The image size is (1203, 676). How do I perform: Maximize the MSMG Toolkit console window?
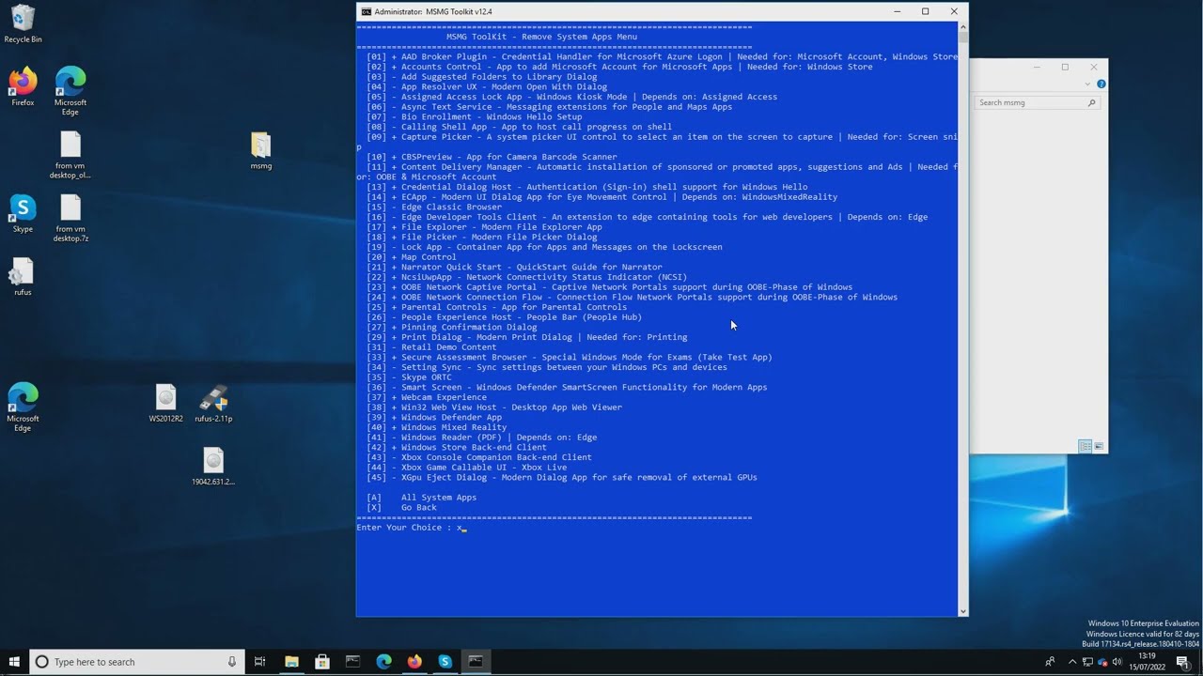926,11
